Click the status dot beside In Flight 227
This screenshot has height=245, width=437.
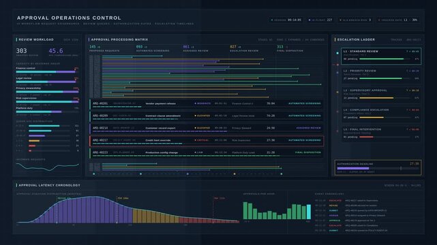pyautogui.click(x=310, y=20)
